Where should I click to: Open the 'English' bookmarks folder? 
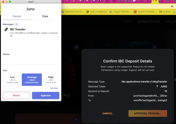click(165, 12)
